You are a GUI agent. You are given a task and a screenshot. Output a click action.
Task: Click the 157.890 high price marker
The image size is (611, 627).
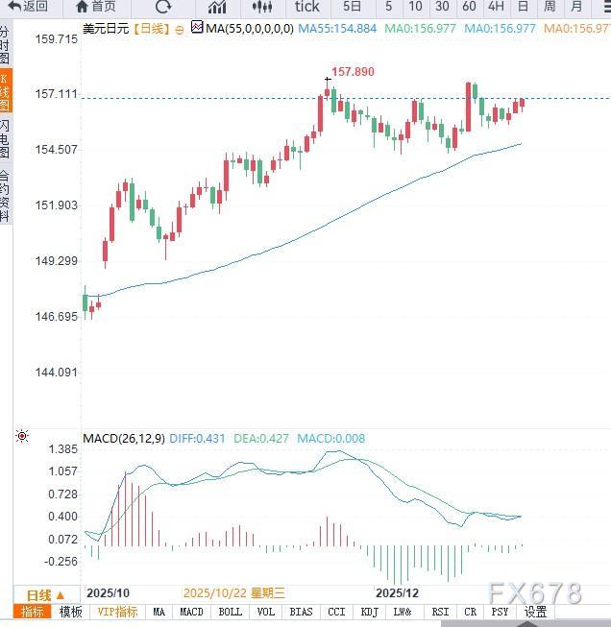(352, 72)
